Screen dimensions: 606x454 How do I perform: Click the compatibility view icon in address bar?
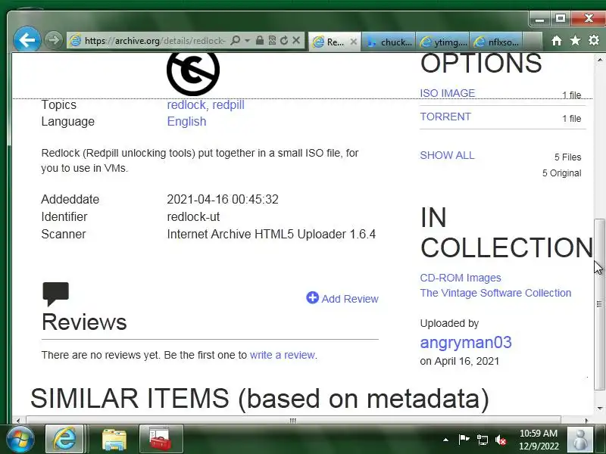click(x=272, y=40)
